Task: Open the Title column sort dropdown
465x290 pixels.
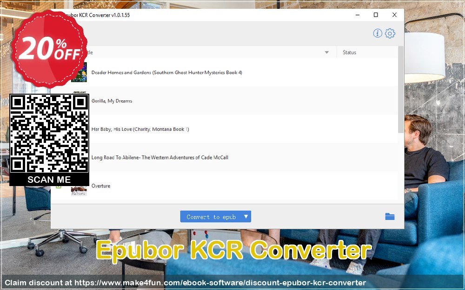Action: click(x=326, y=52)
